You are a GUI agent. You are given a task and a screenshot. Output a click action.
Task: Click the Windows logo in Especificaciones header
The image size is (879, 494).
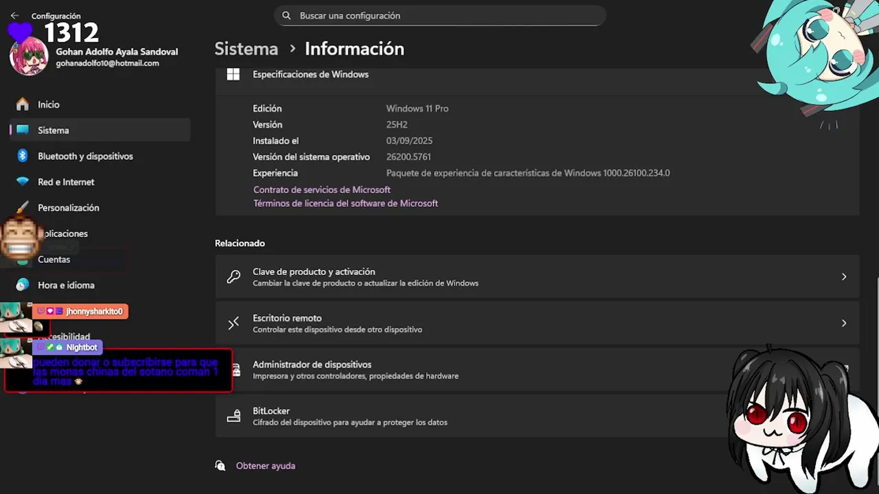tap(233, 74)
